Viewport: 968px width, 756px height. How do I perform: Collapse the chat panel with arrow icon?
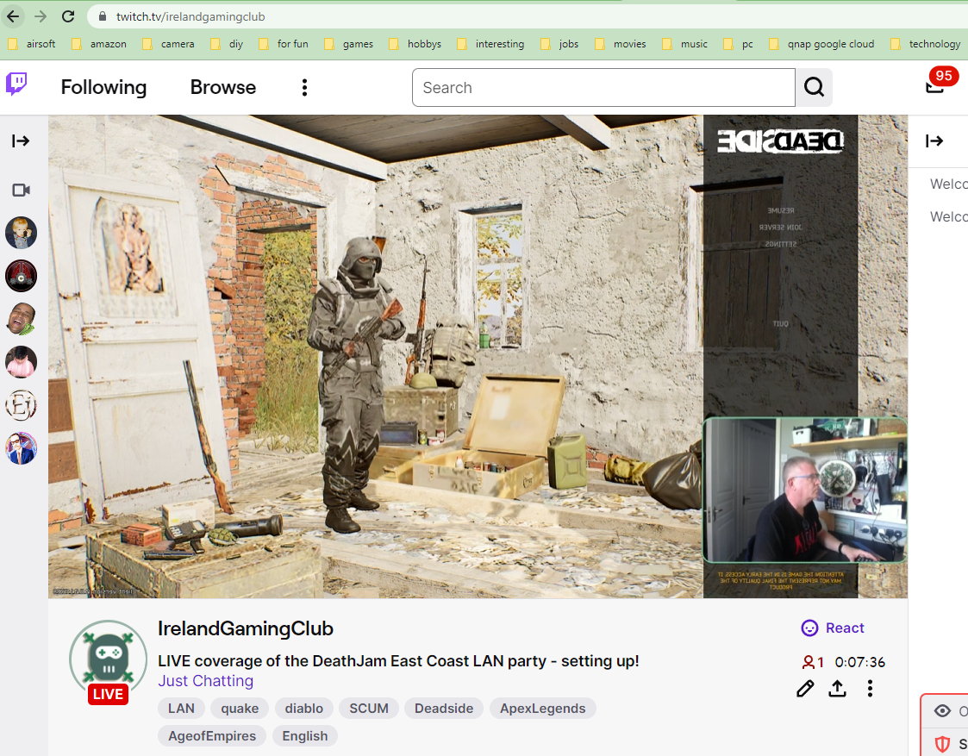tap(934, 141)
